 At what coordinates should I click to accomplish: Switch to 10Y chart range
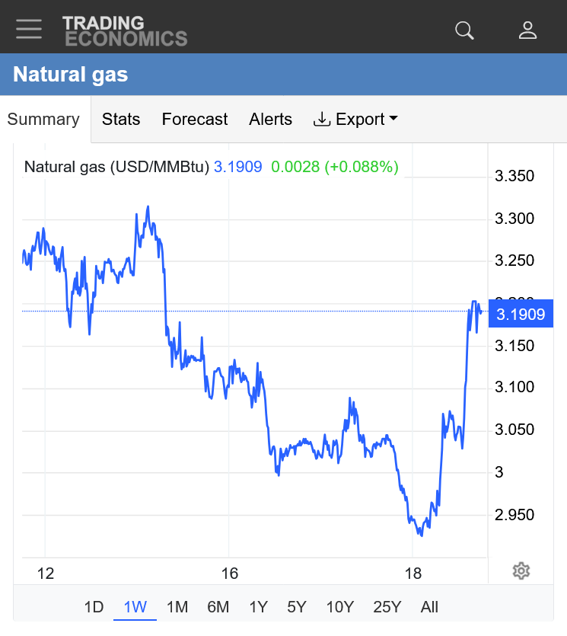tap(339, 607)
